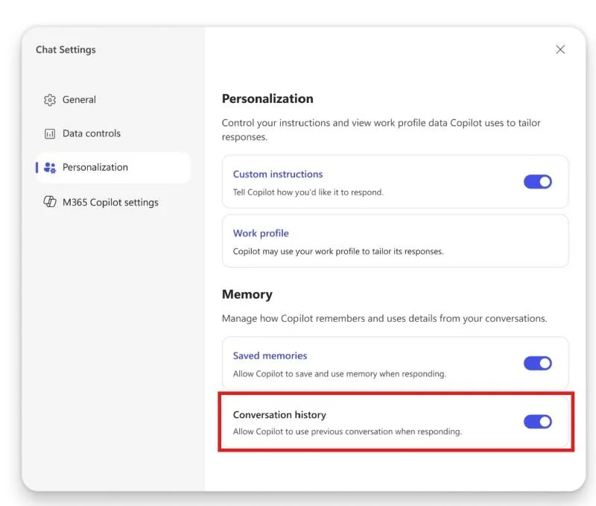
Task: Disable the Custom instructions toggle
Action: [537, 181]
